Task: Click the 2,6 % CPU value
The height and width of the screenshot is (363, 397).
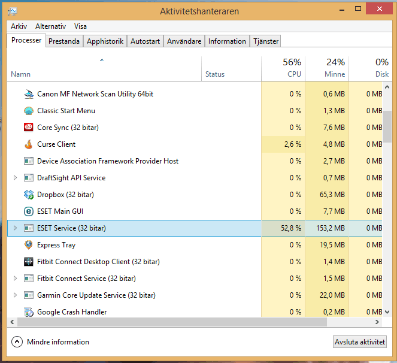Action: [x=293, y=144]
